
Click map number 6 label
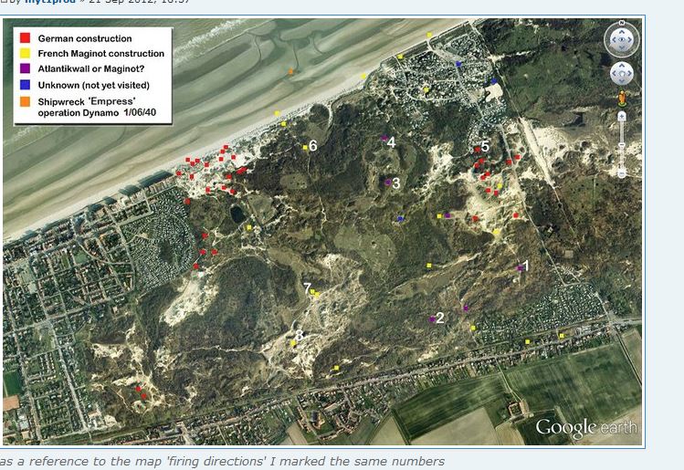pyautogui.click(x=312, y=146)
